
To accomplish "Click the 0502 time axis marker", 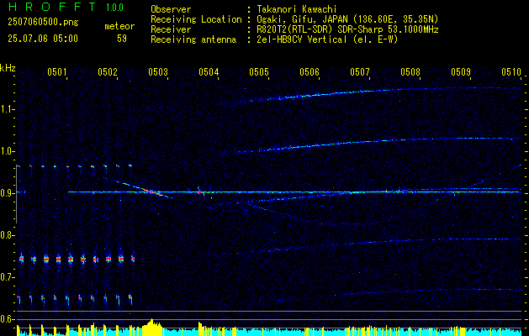I will [x=108, y=71].
